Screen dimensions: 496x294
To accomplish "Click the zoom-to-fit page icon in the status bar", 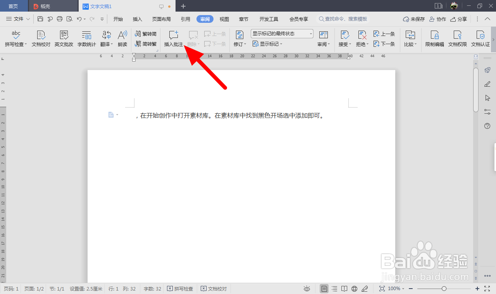I will (382, 289).
